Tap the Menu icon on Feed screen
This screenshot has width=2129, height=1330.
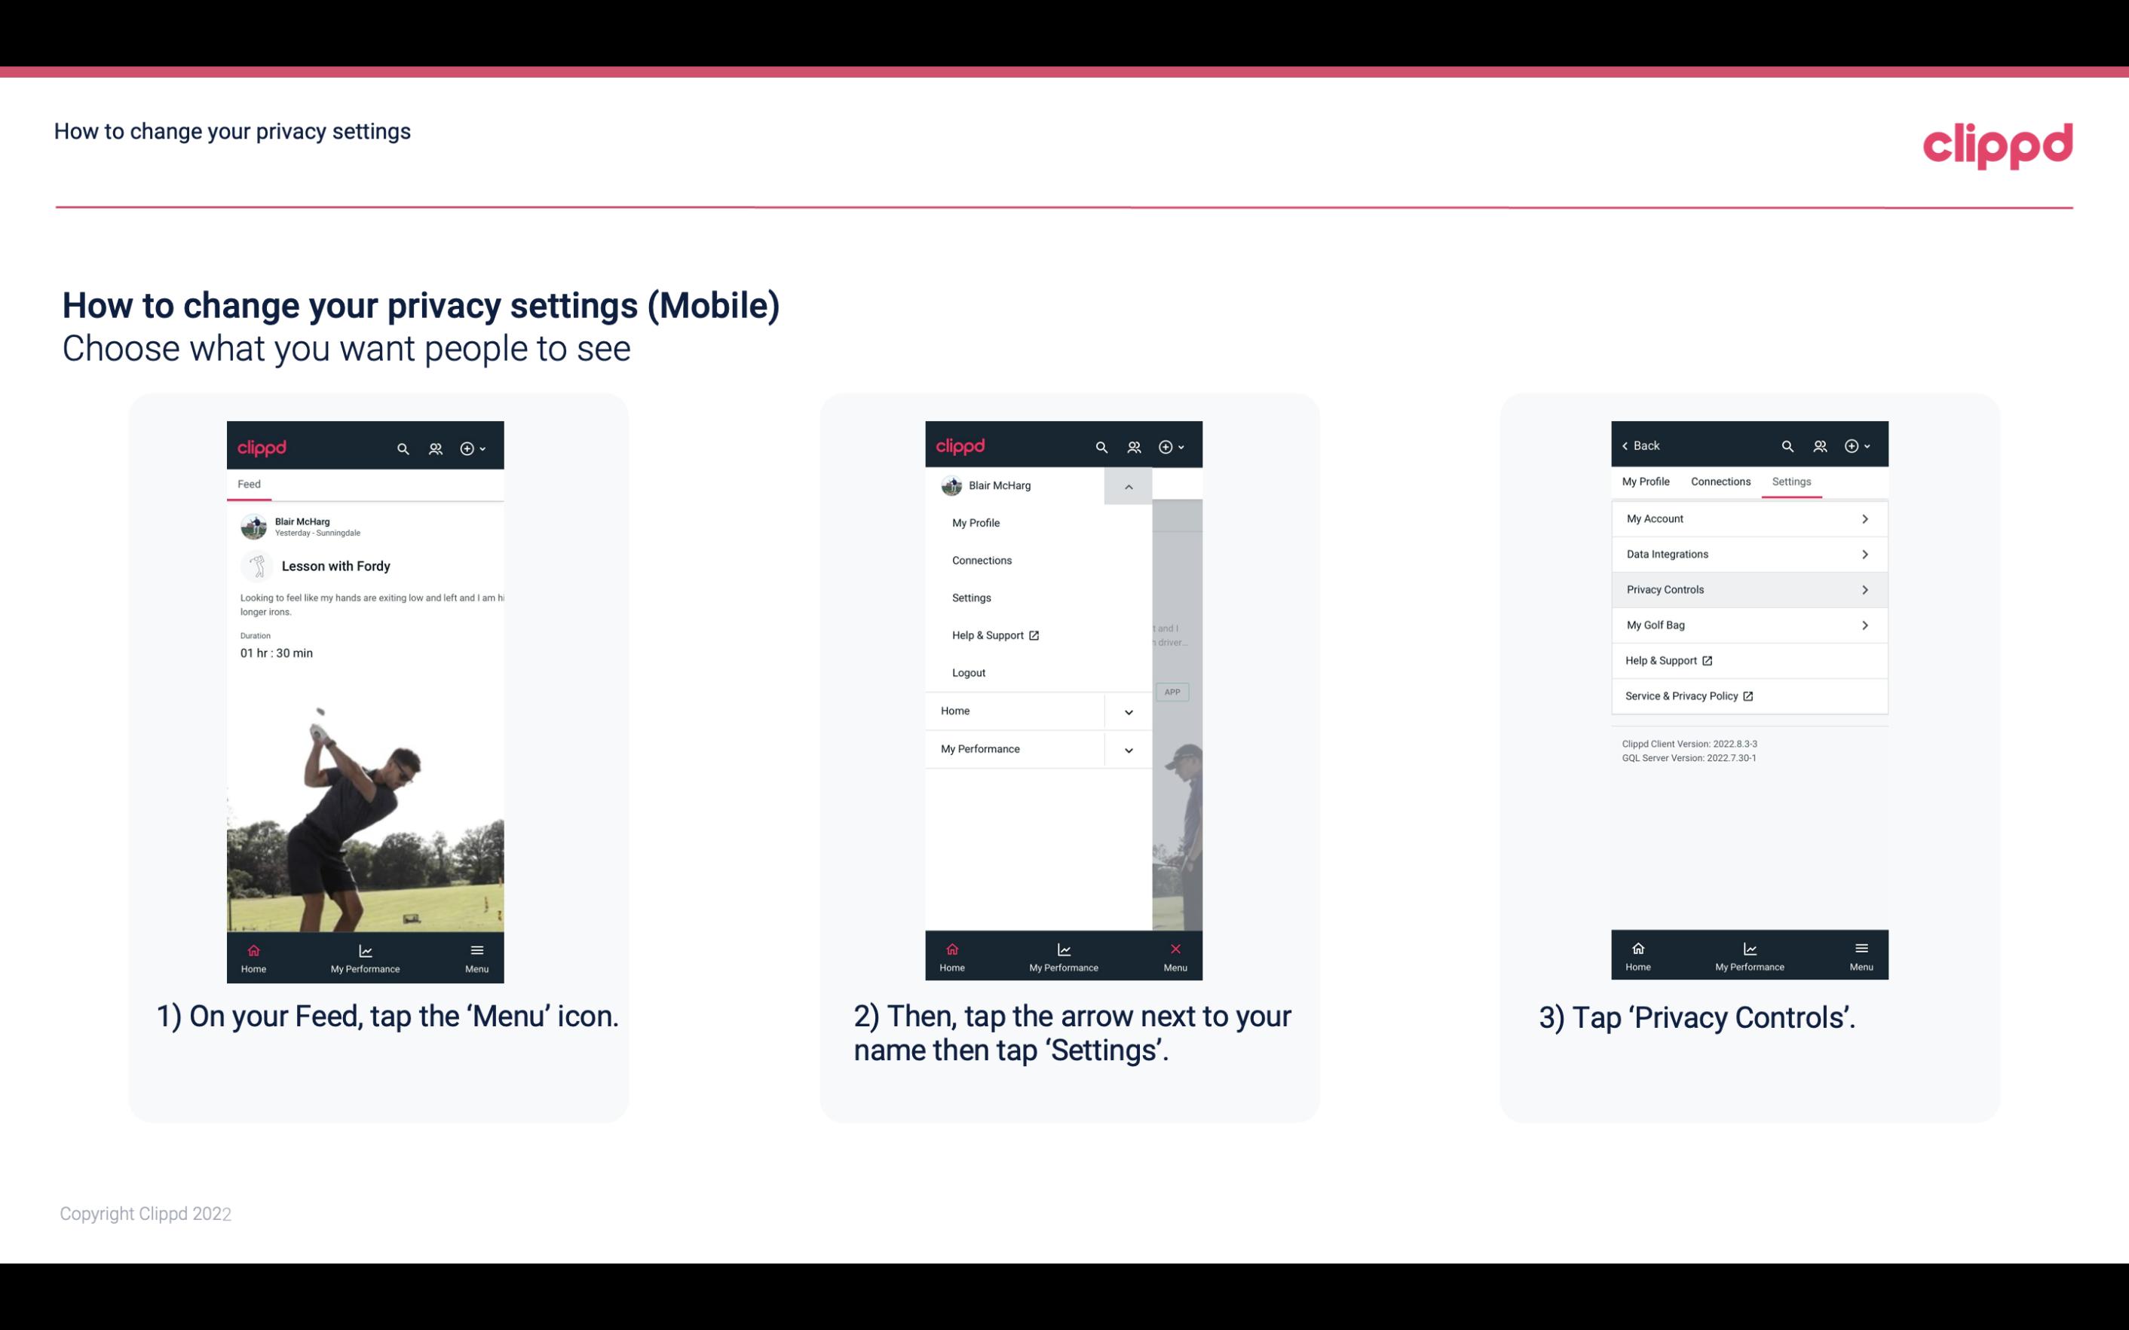tap(478, 956)
